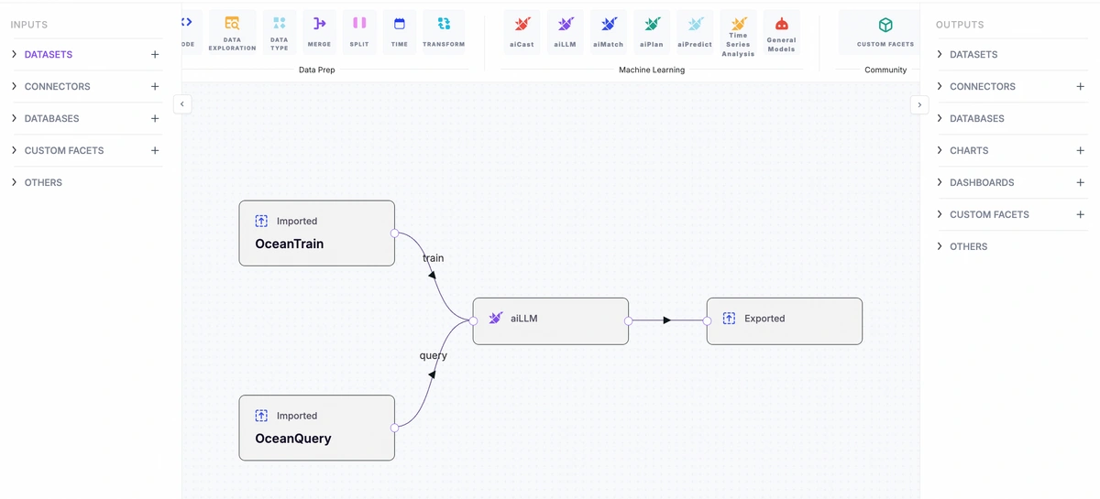The height and width of the screenshot is (499, 1100).
Task: Add a new chart in Outputs
Action: [1081, 151]
